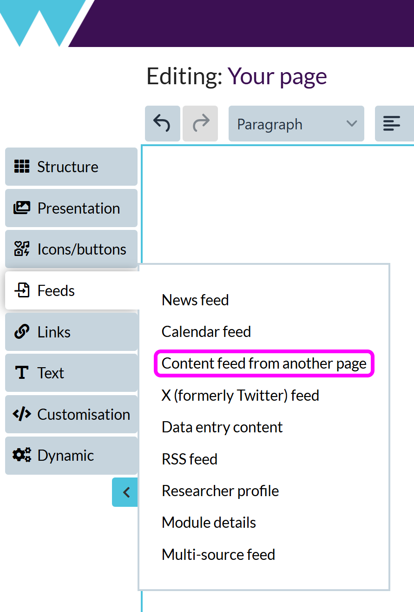Click the Links chain icon
The width and height of the screenshot is (414, 612).
pos(21,332)
